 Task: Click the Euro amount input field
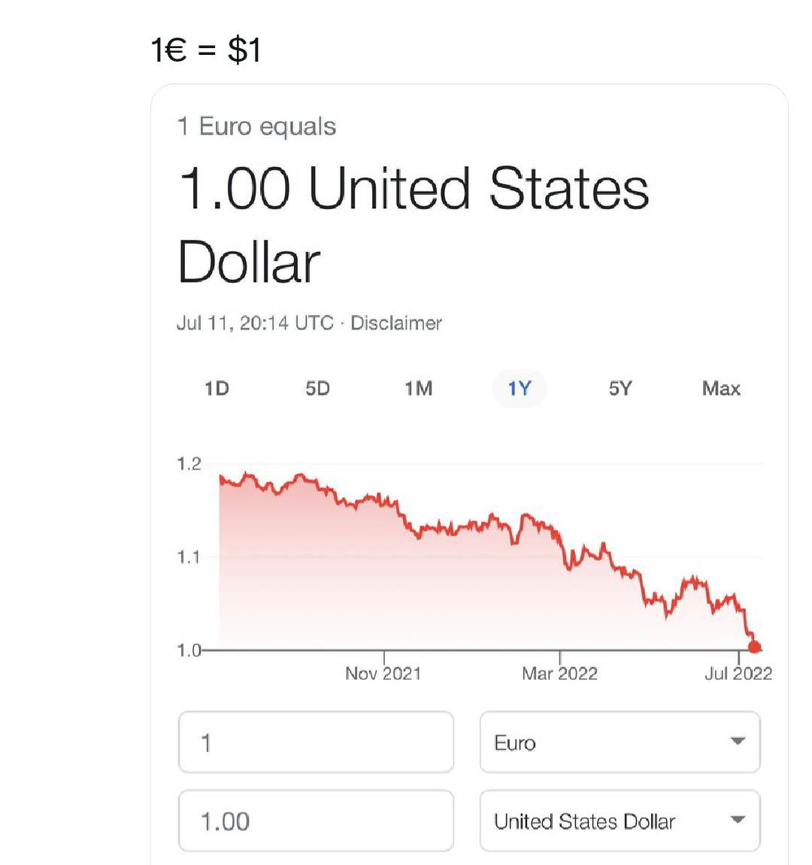(316, 742)
